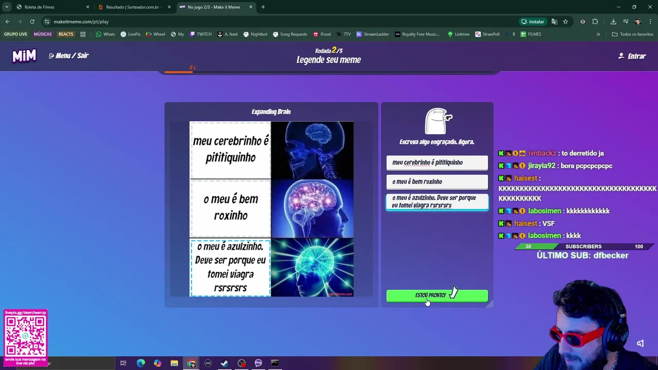Open REACTS bookmark folder
The width and height of the screenshot is (658, 370).
66,34
